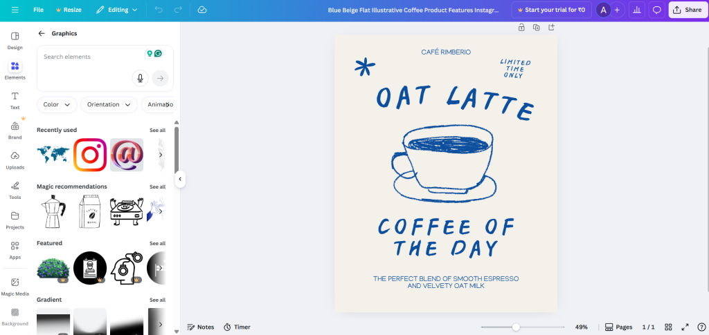Viewport: 709px width, 335px height.
Task: See all Magic recommendations
Action: click(x=157, y=186)
